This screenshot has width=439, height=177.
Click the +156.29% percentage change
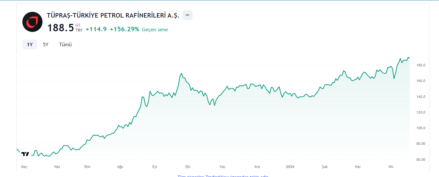coord(125,29)
